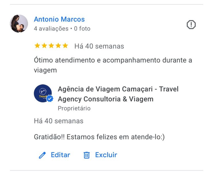
Task: Select the '4 avaliações' reviewer stats text
Action: 51,29
